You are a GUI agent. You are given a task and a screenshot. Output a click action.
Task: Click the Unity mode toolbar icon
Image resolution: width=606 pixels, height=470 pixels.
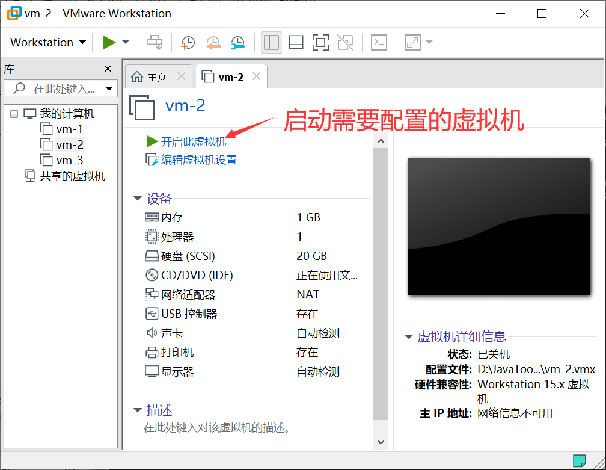[346, 42]
